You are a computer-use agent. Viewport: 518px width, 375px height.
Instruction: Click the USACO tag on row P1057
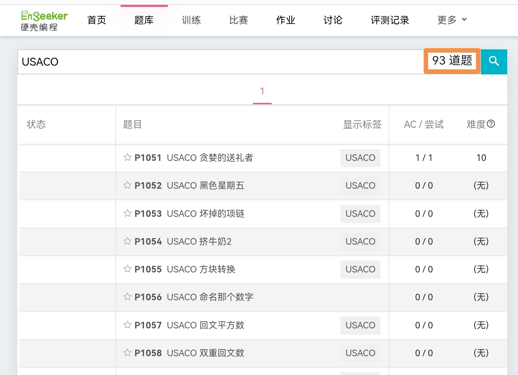click(360, 325)
